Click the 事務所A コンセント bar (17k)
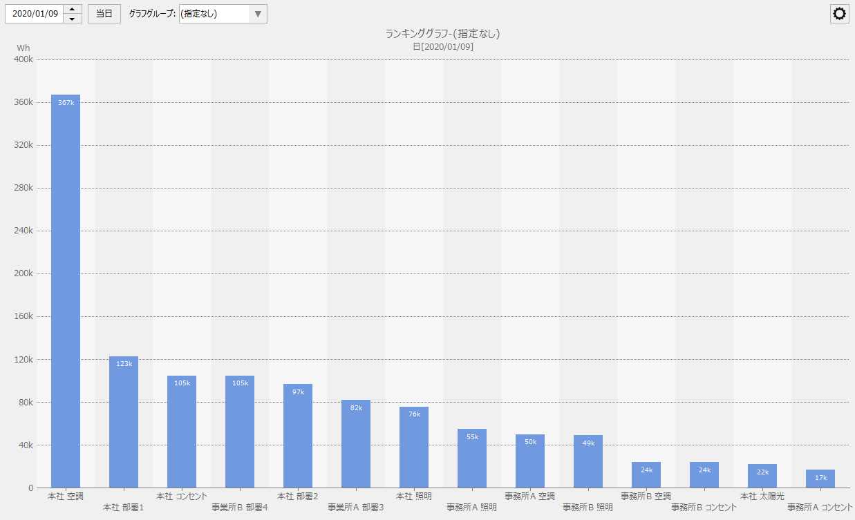 (820, 478)
